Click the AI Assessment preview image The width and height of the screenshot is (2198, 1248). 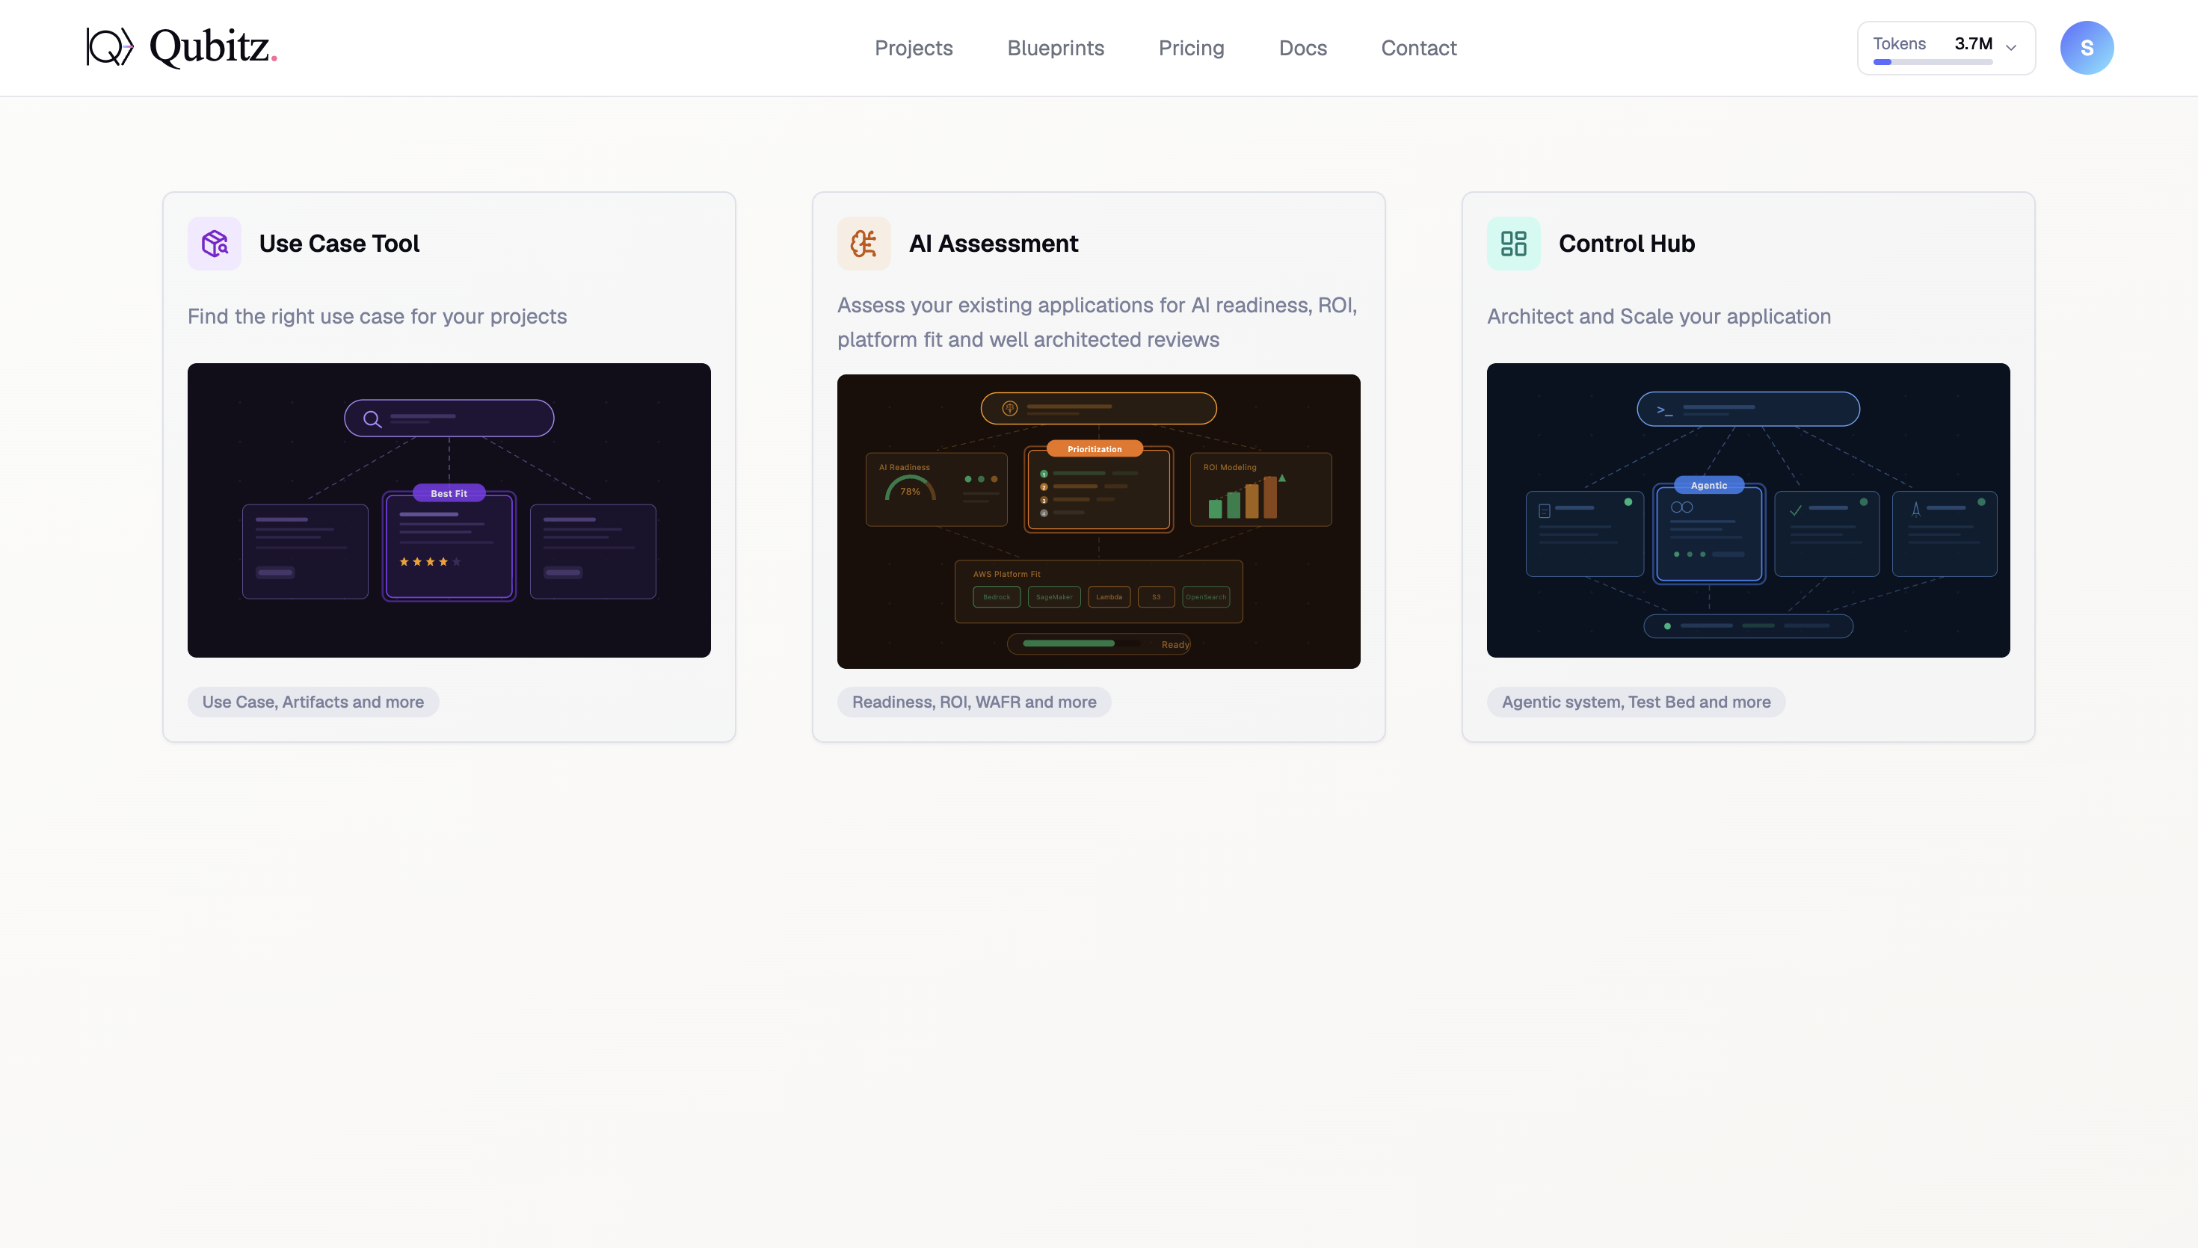tap(1099, 521)
